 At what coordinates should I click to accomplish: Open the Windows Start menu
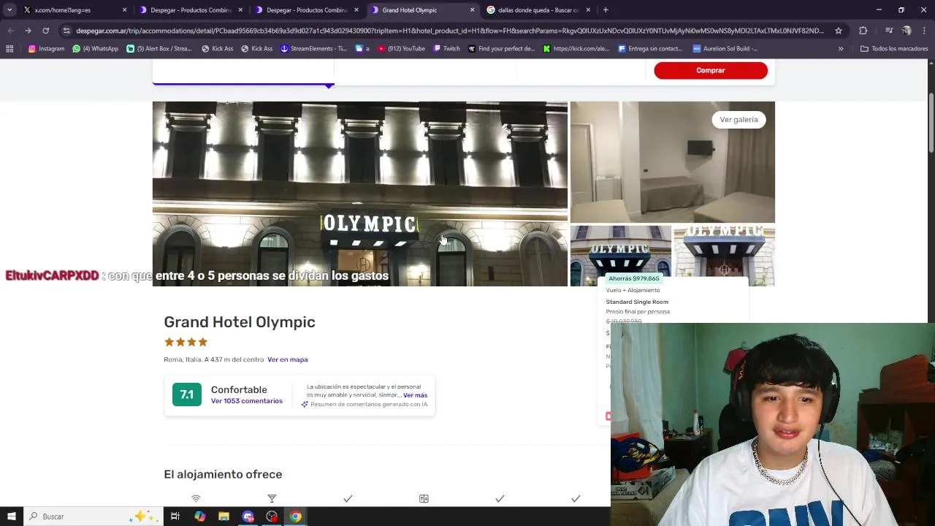coord(11,517)
